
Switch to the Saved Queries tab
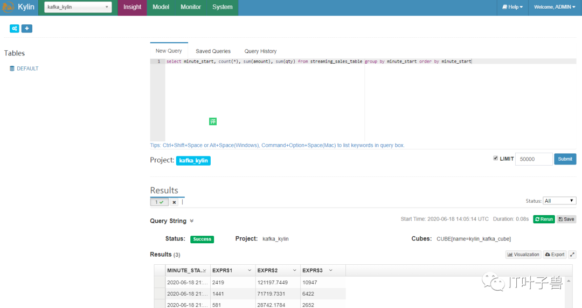coord(213,51)
